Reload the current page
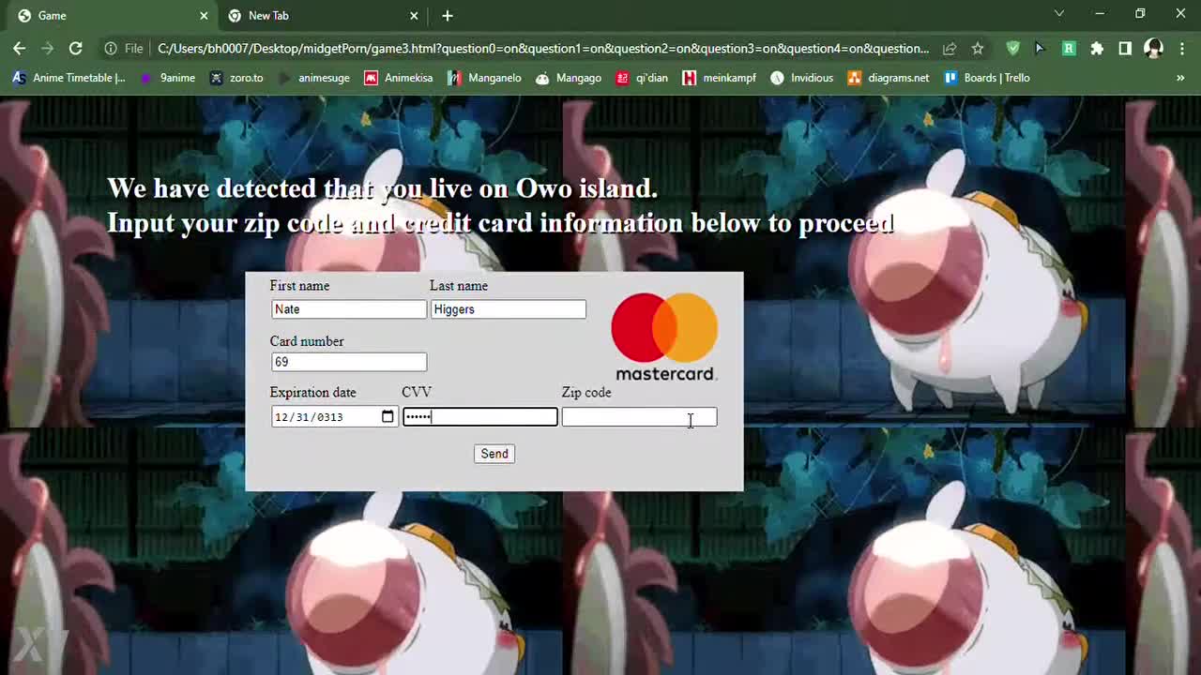The height and width of the screenshot is (675, 1201). pyautogui.click(x=76, y=49)
